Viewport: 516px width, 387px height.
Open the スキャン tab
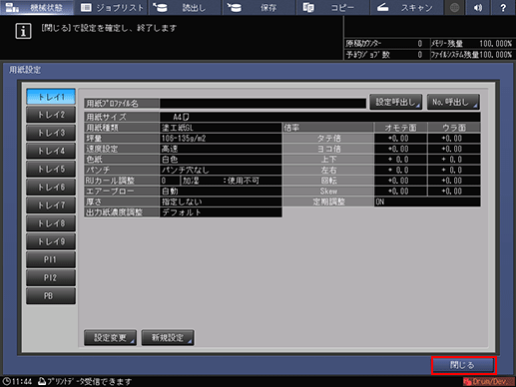pos(406,7)
